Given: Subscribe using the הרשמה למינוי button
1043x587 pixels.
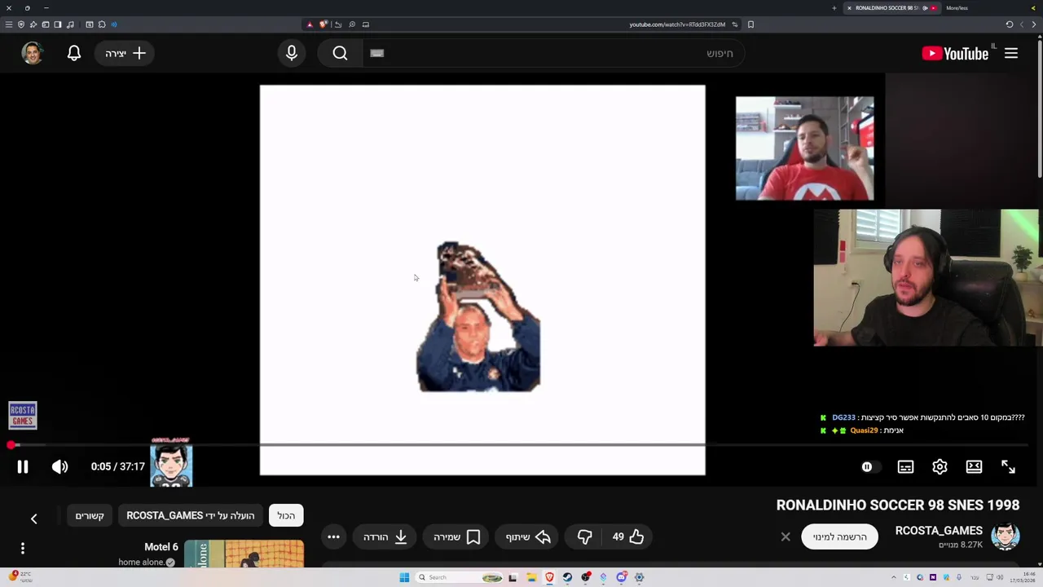Looking at the screenshot, I should tap(839, 536).
